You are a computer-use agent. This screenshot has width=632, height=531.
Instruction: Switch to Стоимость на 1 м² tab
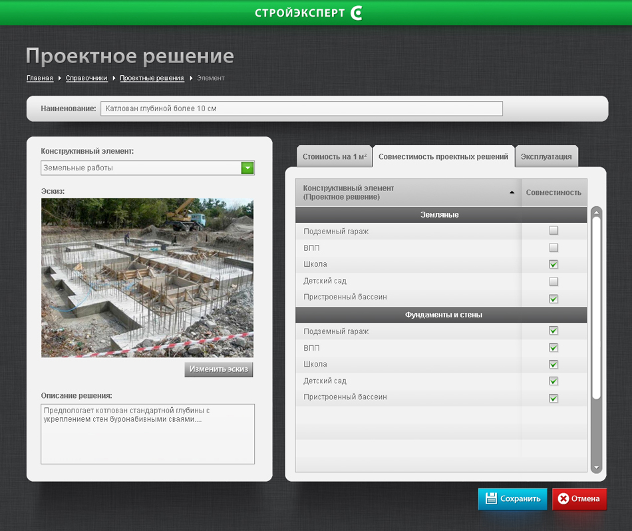tap(334, 157)
